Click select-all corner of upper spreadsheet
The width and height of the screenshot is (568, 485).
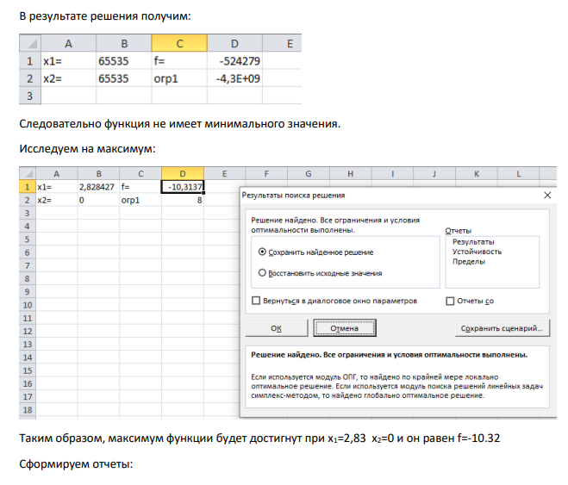tap(30, 43)
